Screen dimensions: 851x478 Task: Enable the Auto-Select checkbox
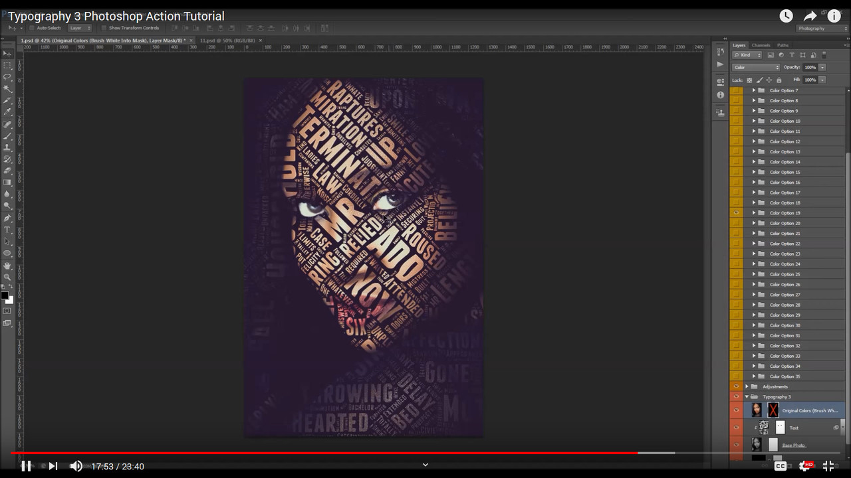coord(31,28)
